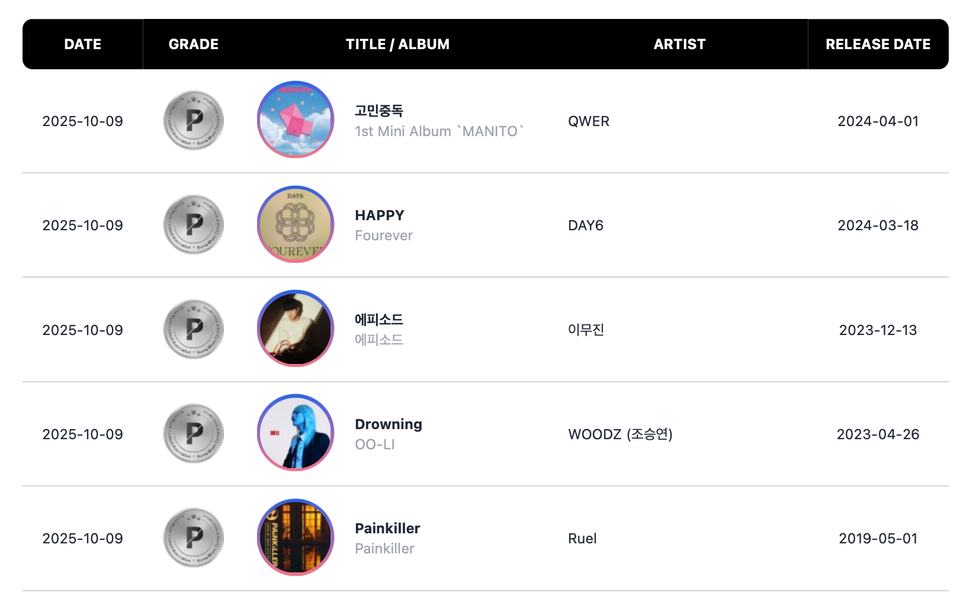The width and height of the screenshot is (976, 599).
Task: Open the Painkiller album cover thumbnail
Action: click(296, 537)
